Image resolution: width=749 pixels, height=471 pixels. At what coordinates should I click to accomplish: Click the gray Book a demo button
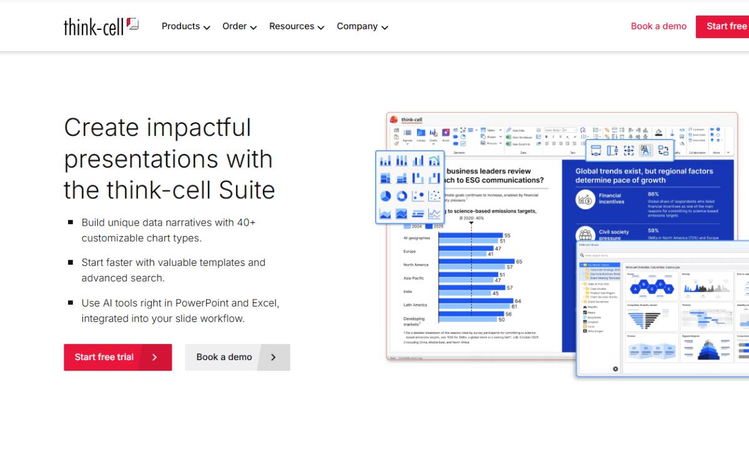click(x=237, y=357)
